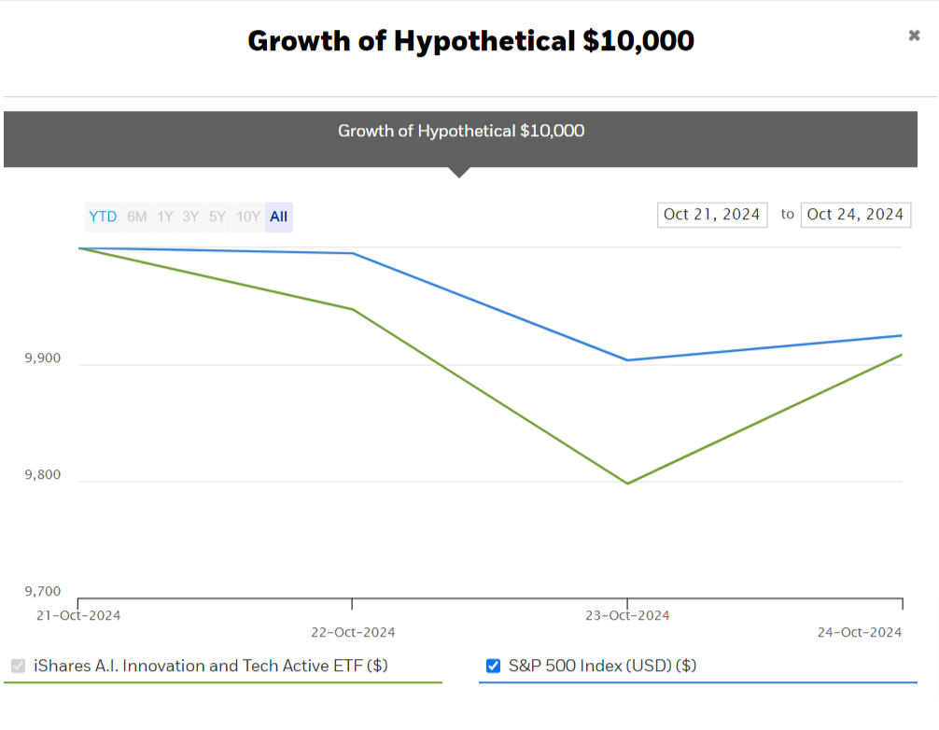Select the All time range

[x=278, y=217]
